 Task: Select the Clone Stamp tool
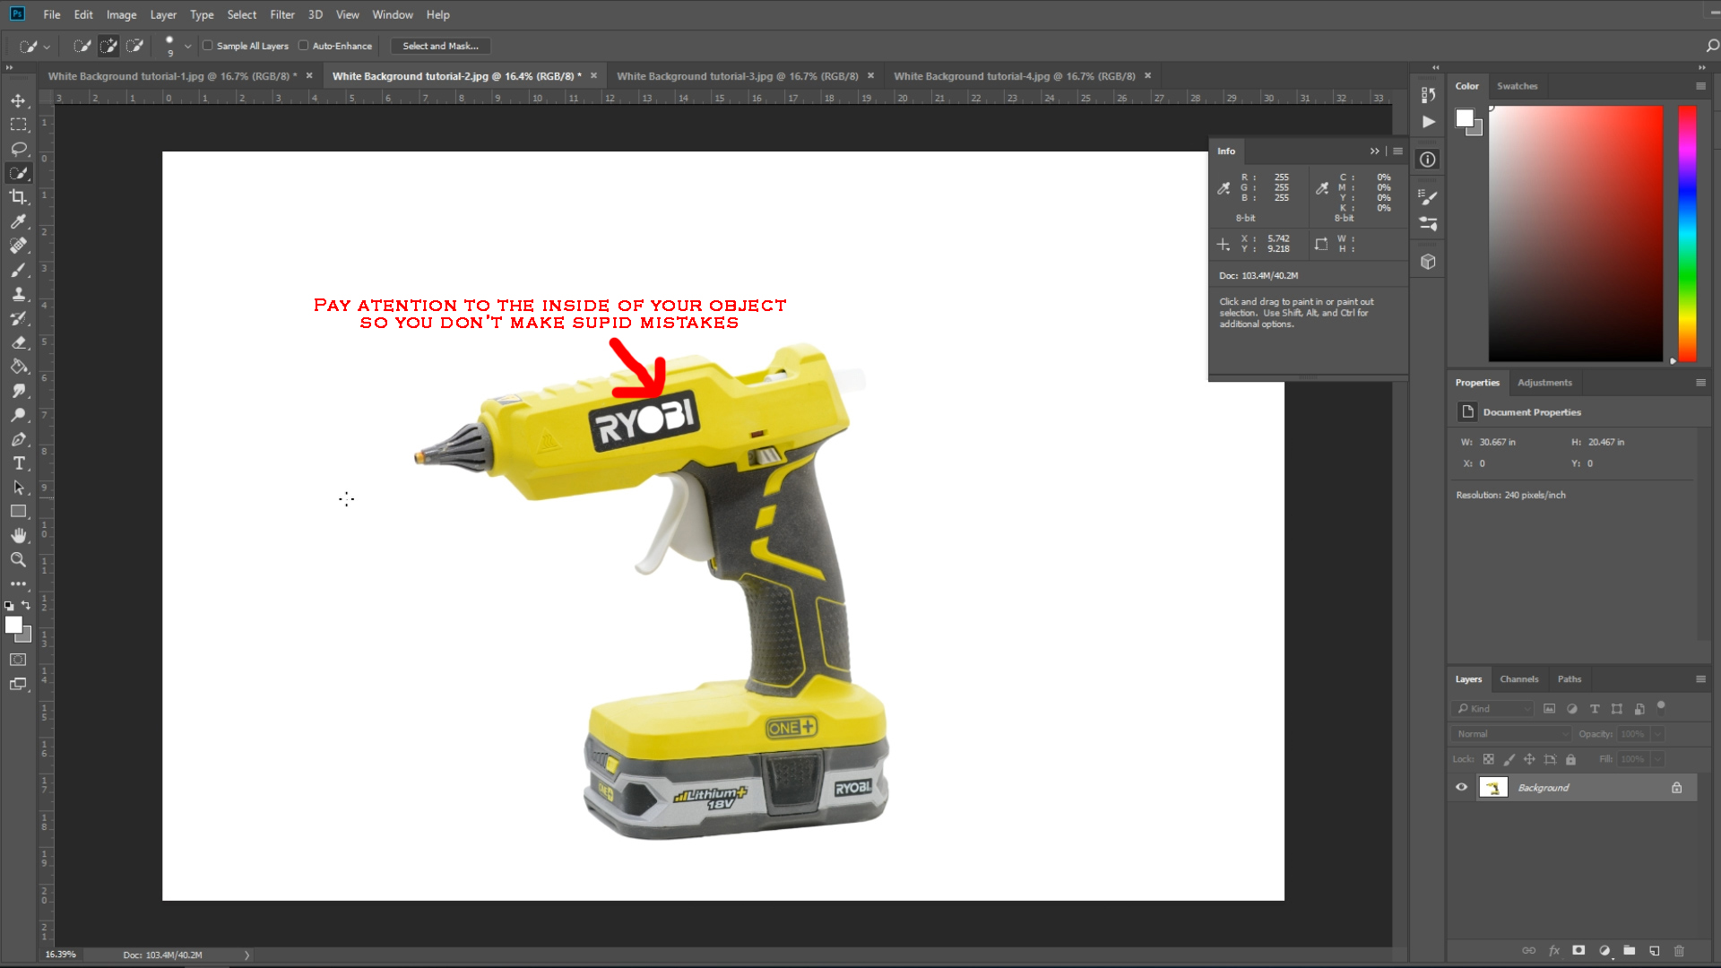coord(18,294)
